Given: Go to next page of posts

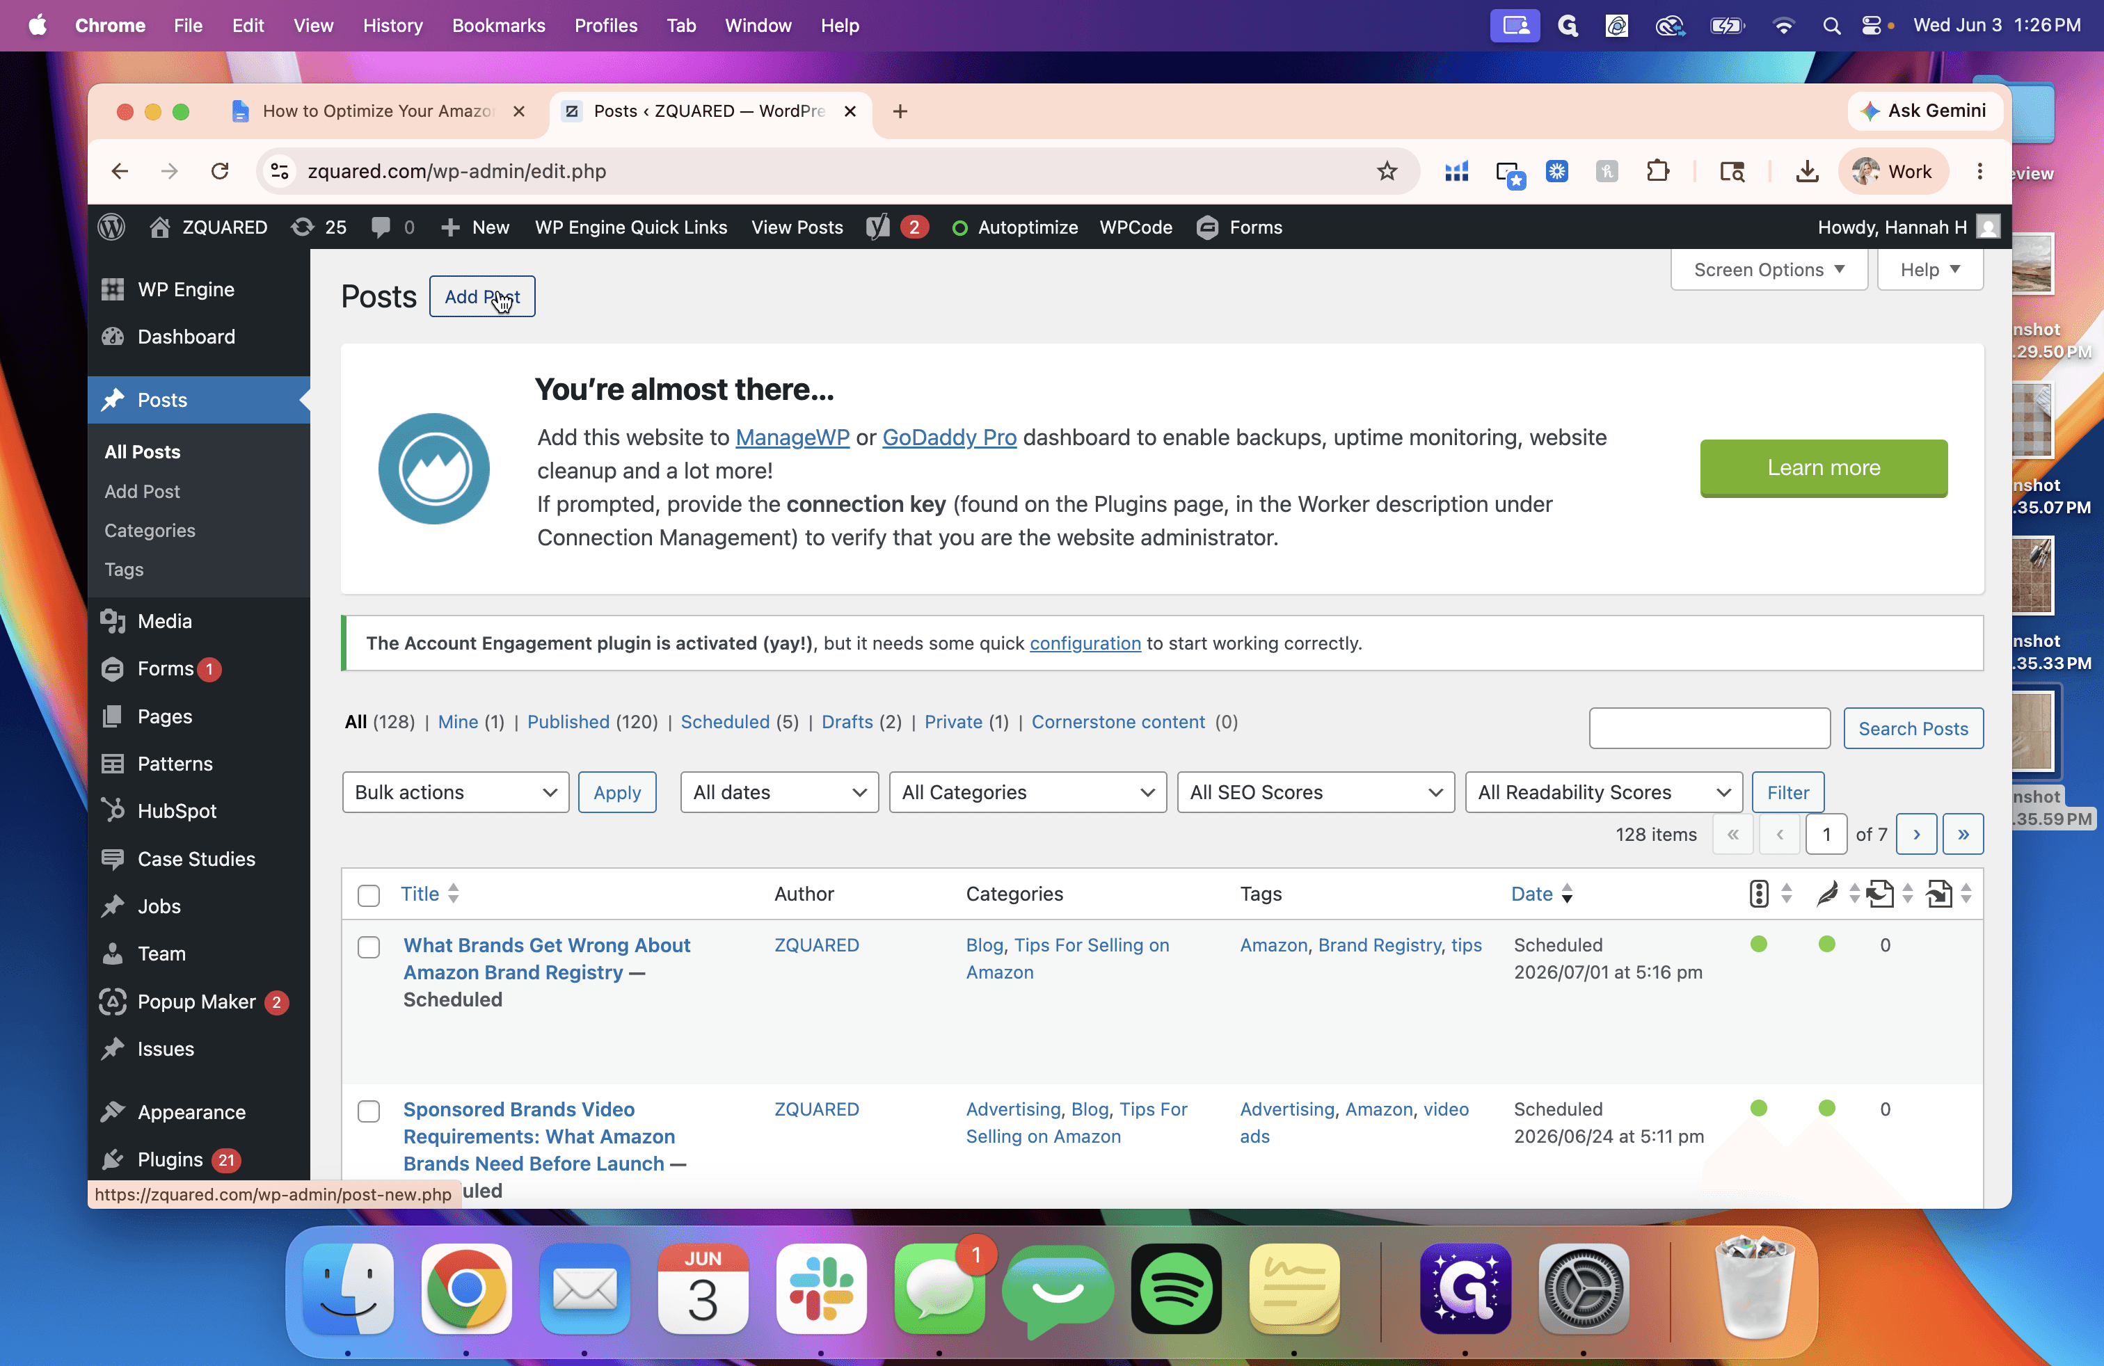Looking at the screenshot, I should [1915, 833].
